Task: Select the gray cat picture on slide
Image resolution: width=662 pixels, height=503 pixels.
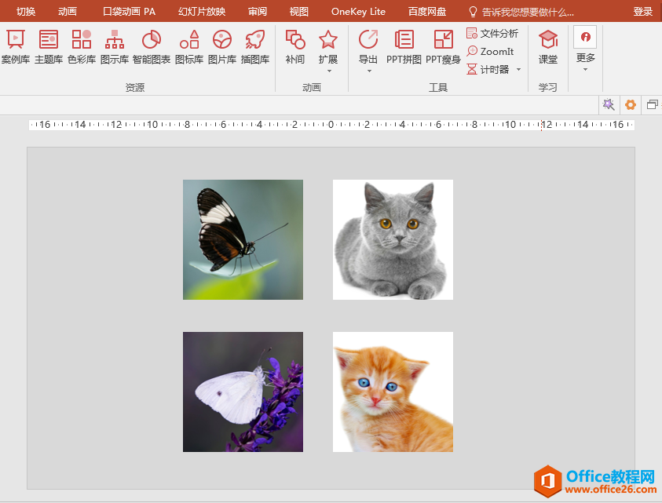Action: coord(393,239)
